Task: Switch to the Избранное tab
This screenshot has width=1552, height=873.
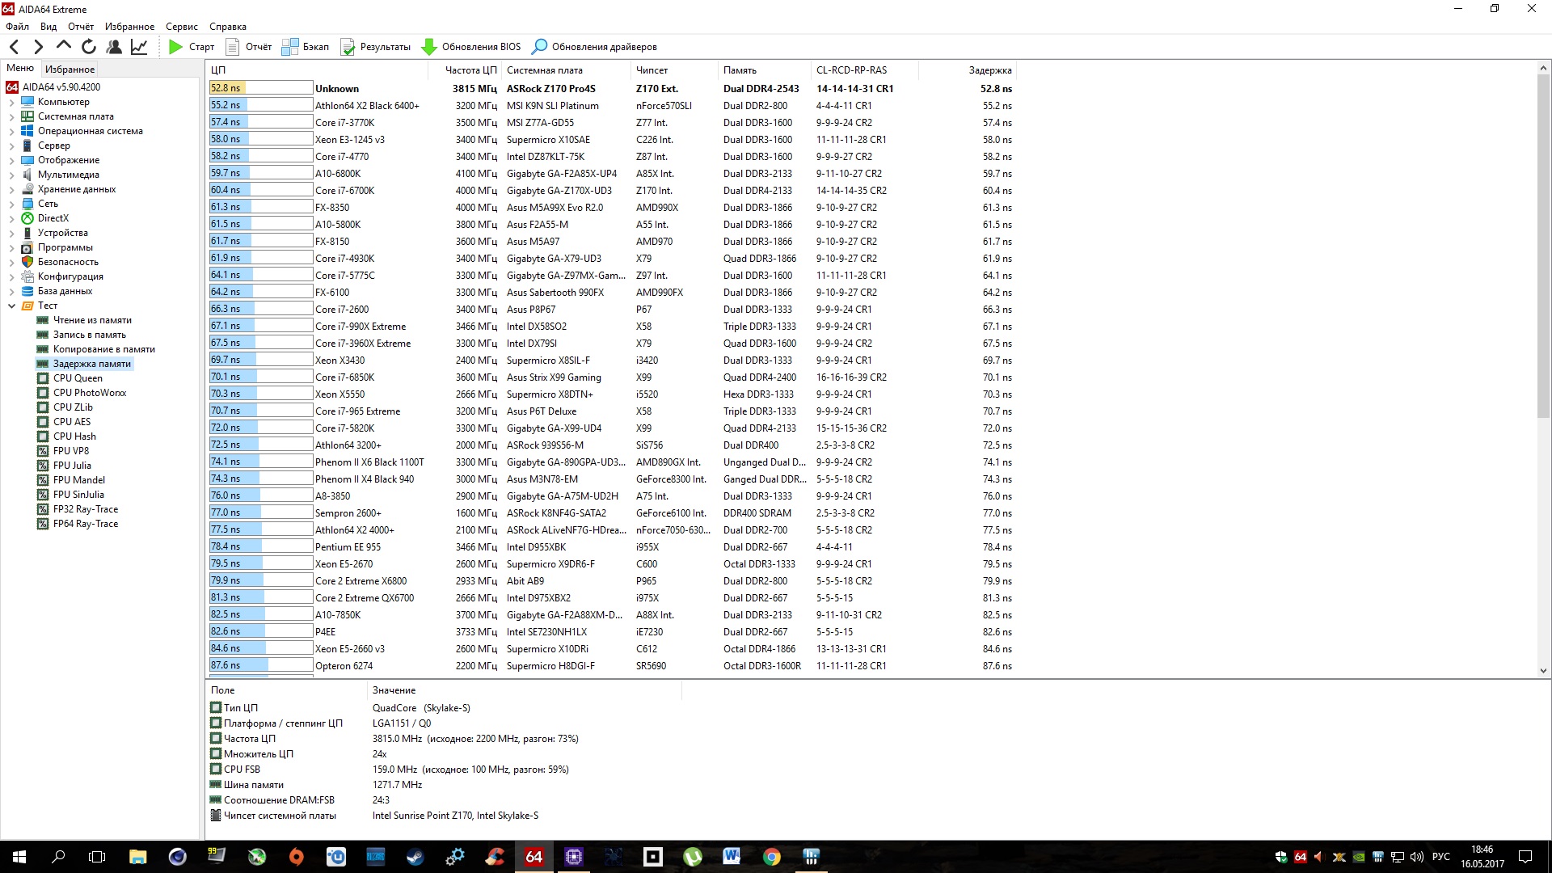Action: point(70,70)
